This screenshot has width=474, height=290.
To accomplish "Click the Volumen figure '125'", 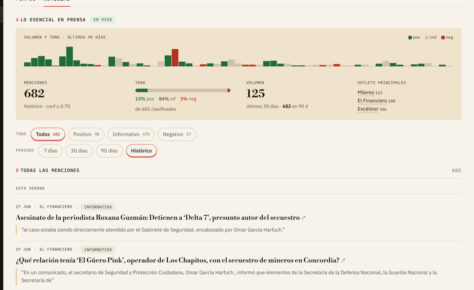I will [x=256, y=94].
